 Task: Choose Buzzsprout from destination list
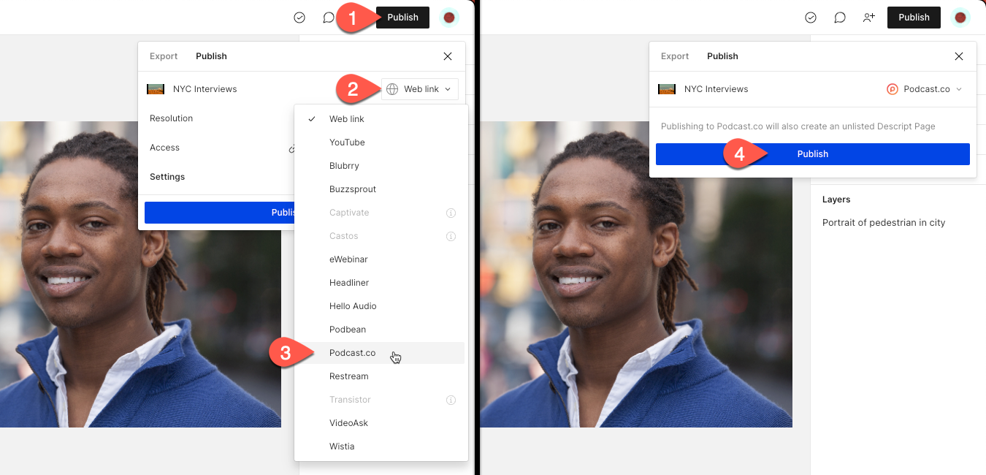tap(381, 189)
